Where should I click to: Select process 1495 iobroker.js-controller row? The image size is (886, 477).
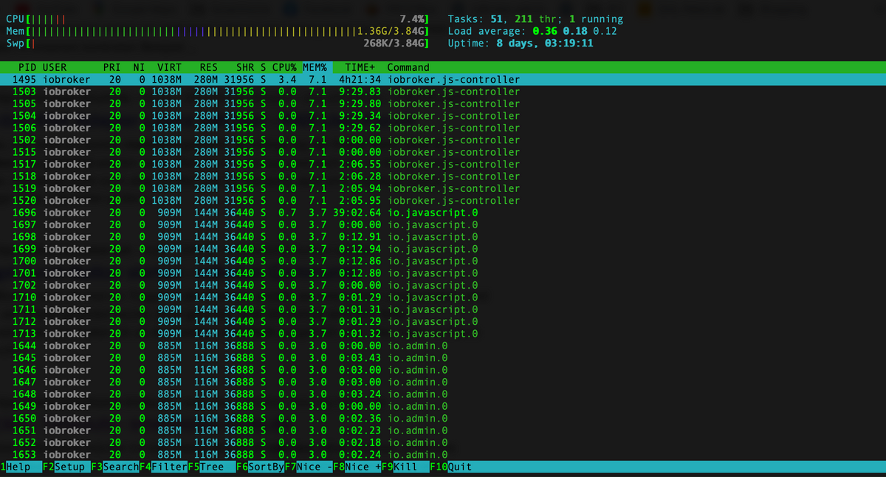(x=443, y=80)
